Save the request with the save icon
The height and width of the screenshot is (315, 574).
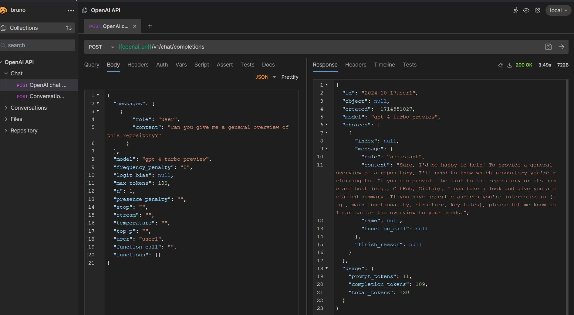point(548,47)
